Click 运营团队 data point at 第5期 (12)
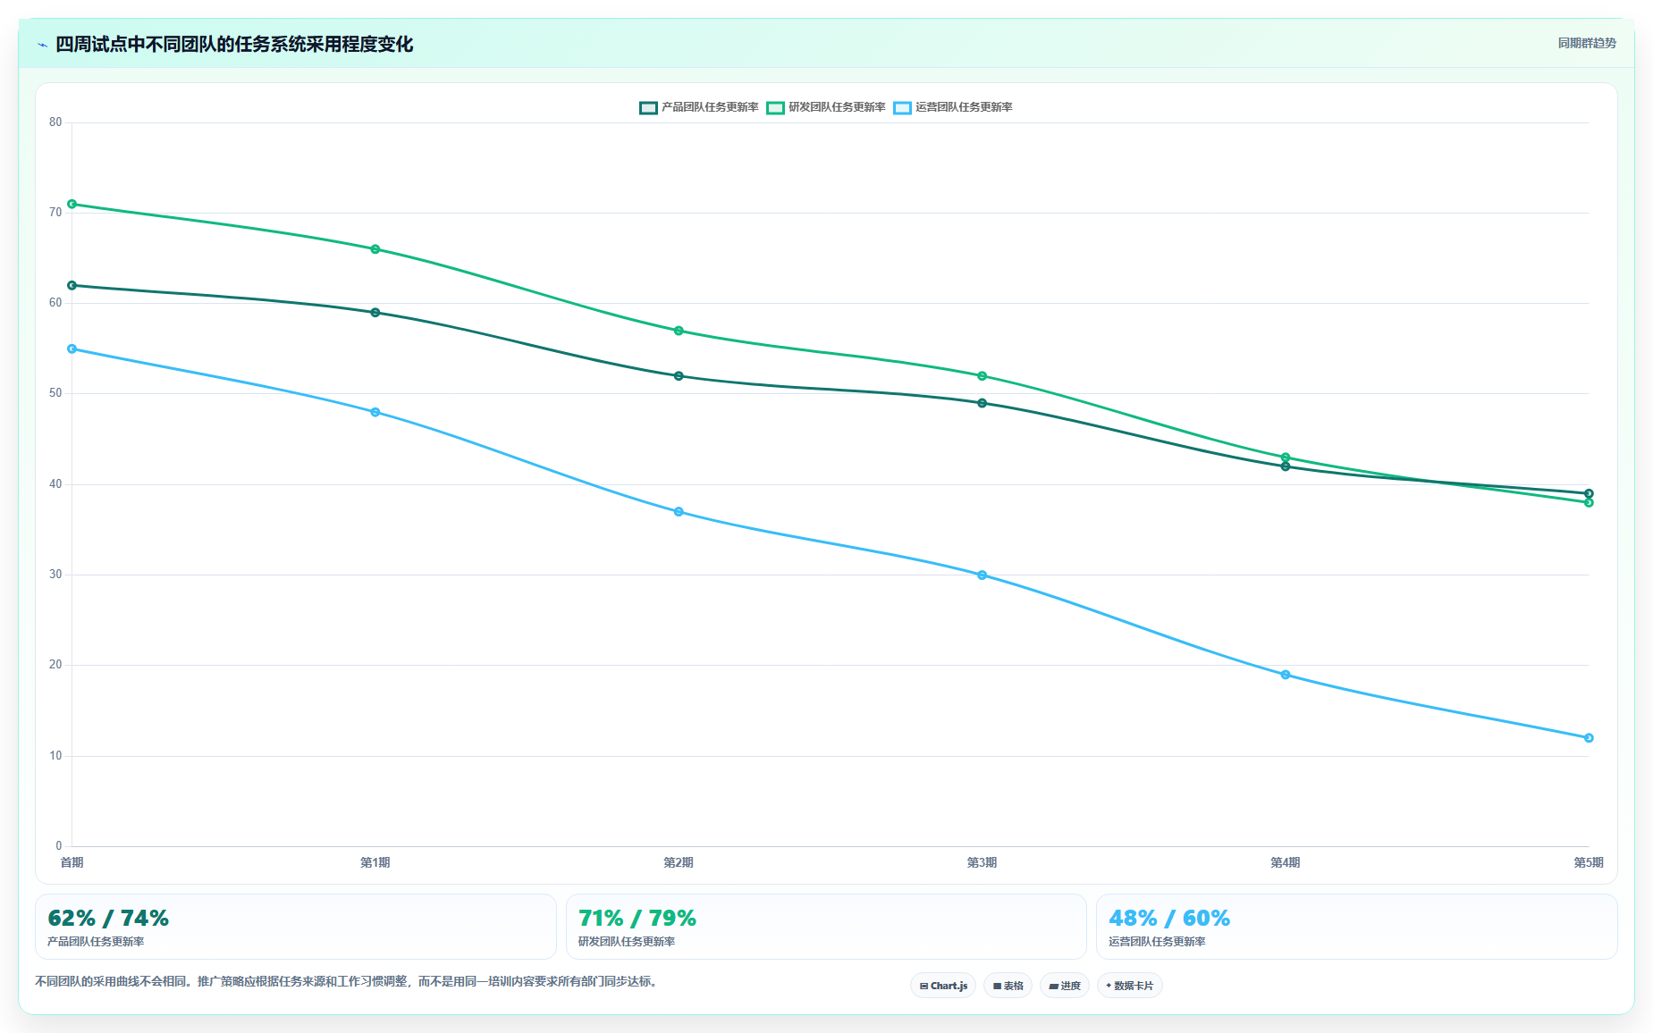This screenshot has width=1653, height=1033. tap(1589, 738)
